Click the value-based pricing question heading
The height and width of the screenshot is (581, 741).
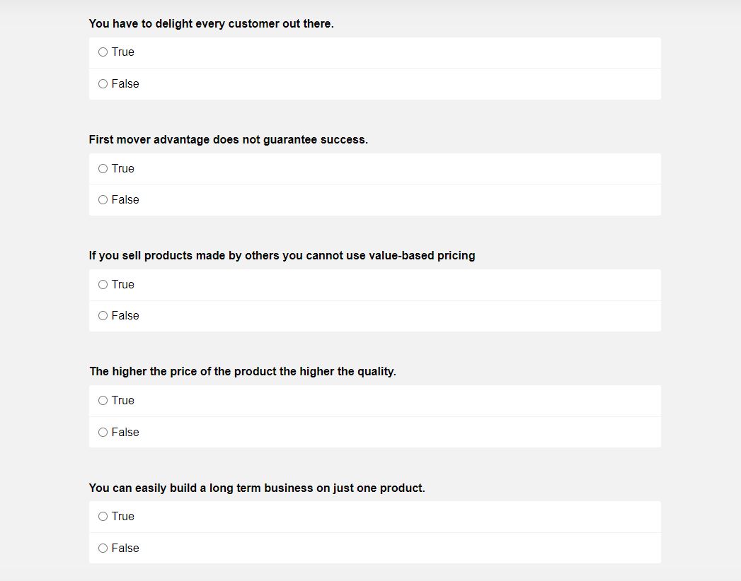pyautogui.click(x=282, y=256)
